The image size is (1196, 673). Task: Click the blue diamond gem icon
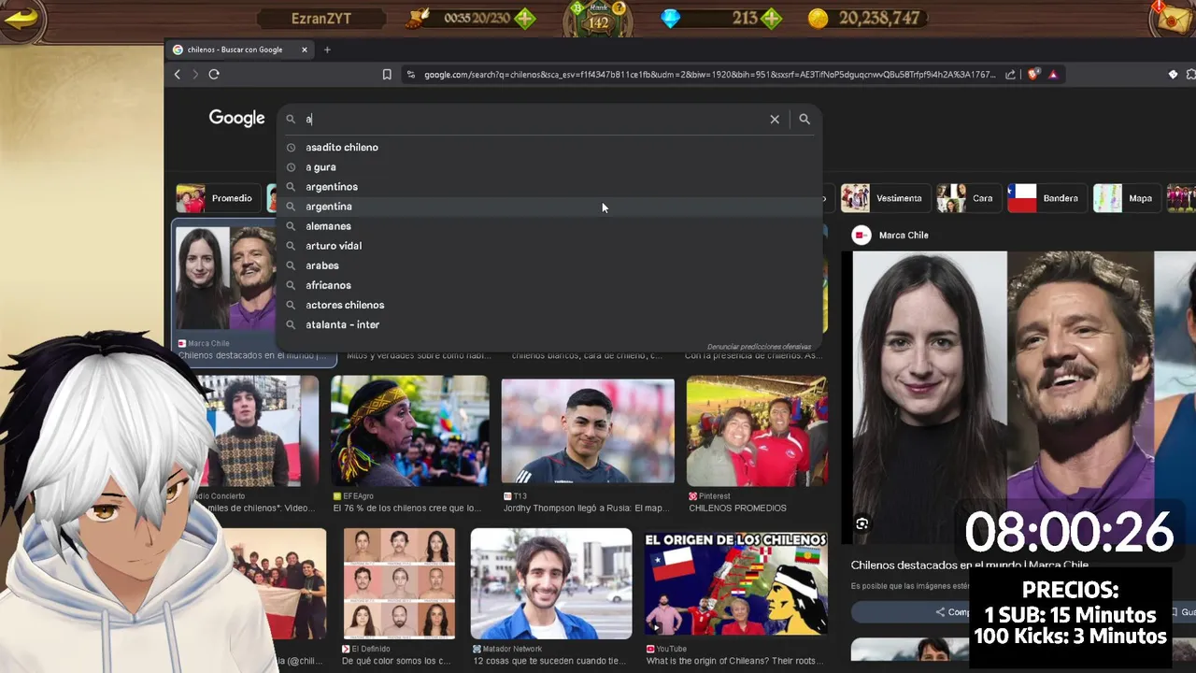[x=671, y=19]
